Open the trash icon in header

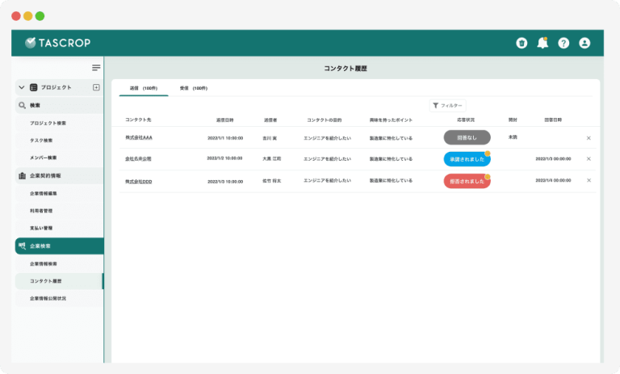522,43
